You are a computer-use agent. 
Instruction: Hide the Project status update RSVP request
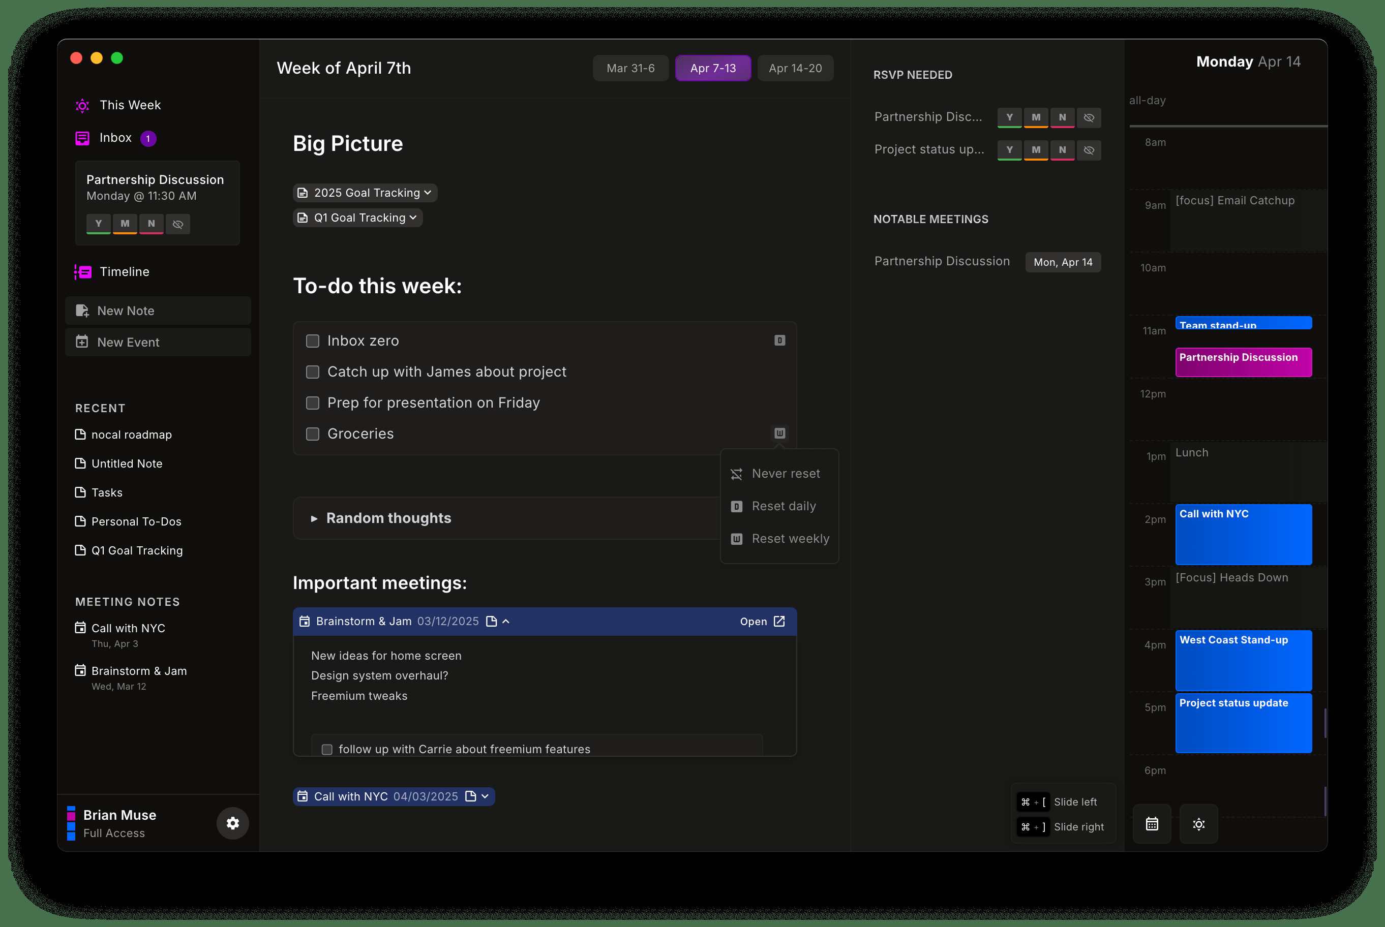pyautogui.click(x=1088, y=150)
